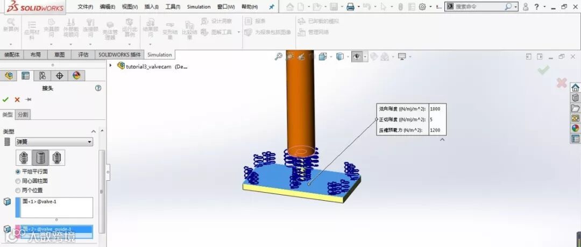Accept with the green check in viewport corner

[x=543, y=70]
